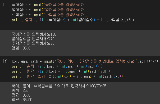This screenshot has height=104, width=160.
Task: Click the print(f'평균: %.2f' code line
Action: [67, 76]
